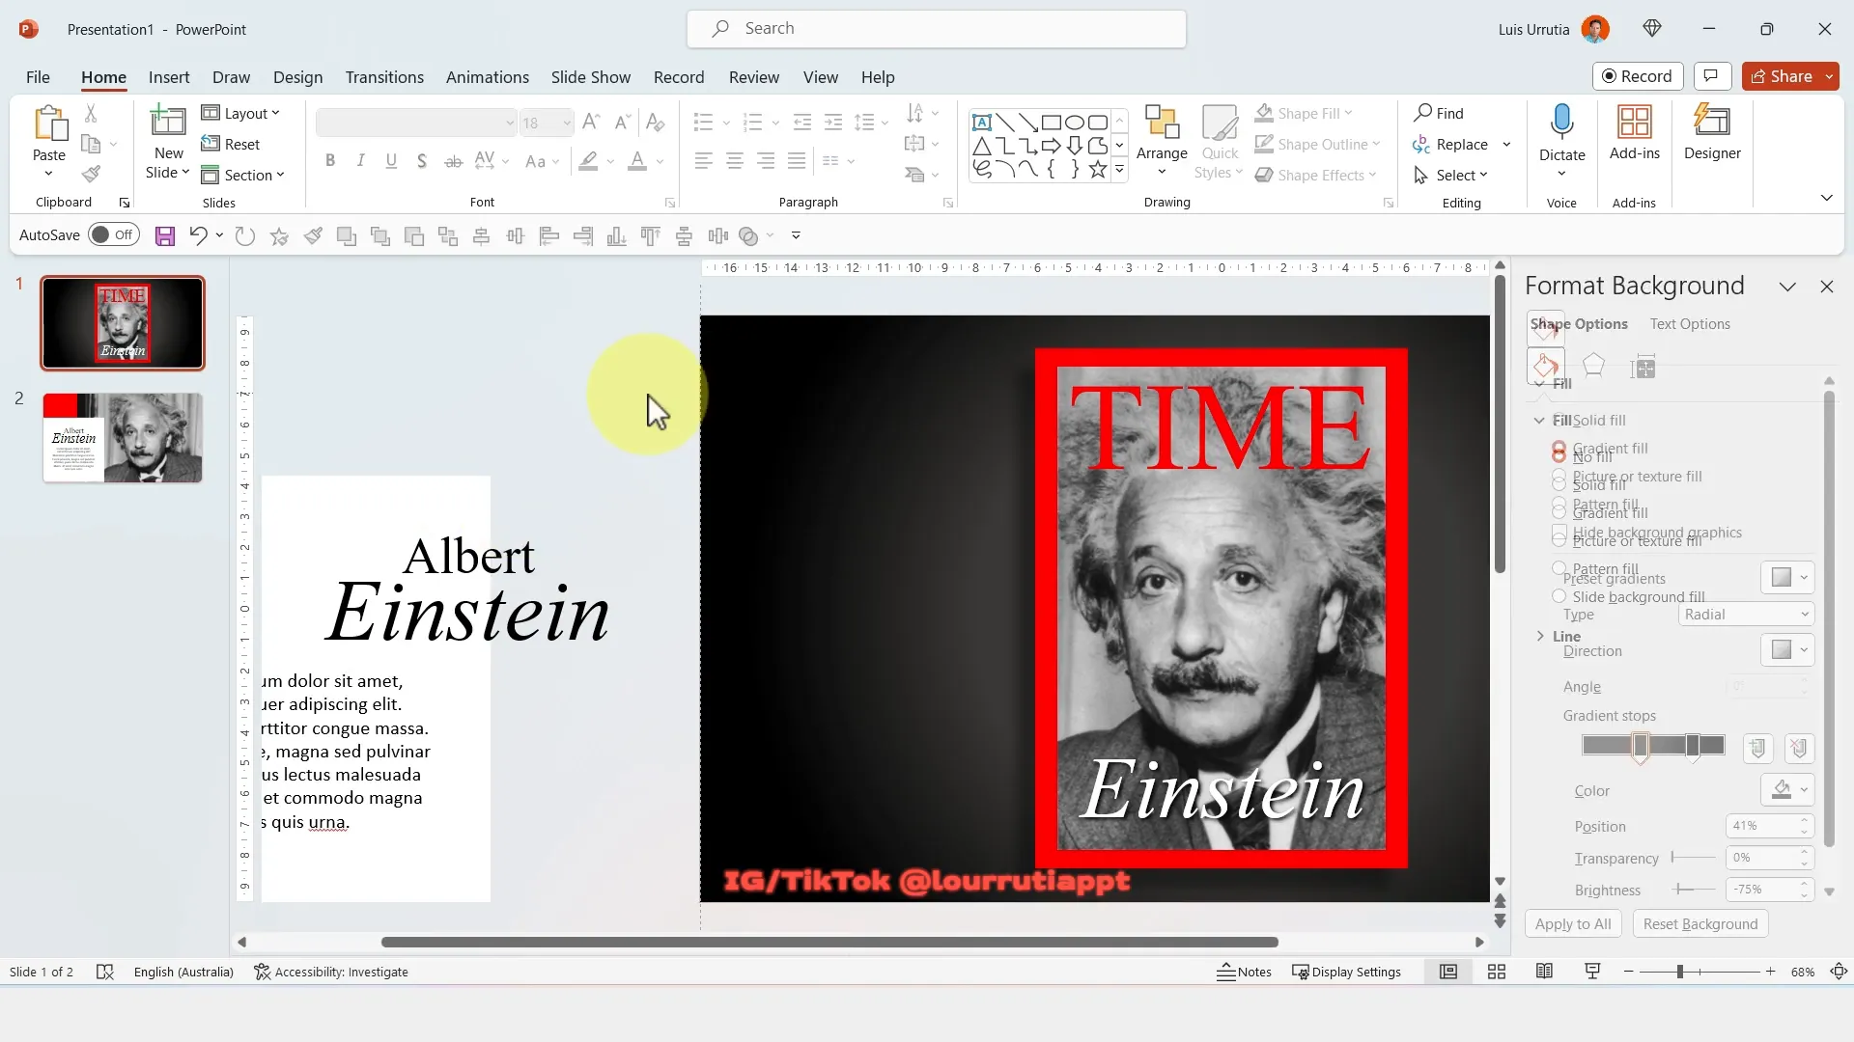Open the gradient Direction dropdown

coord(1787,649)
